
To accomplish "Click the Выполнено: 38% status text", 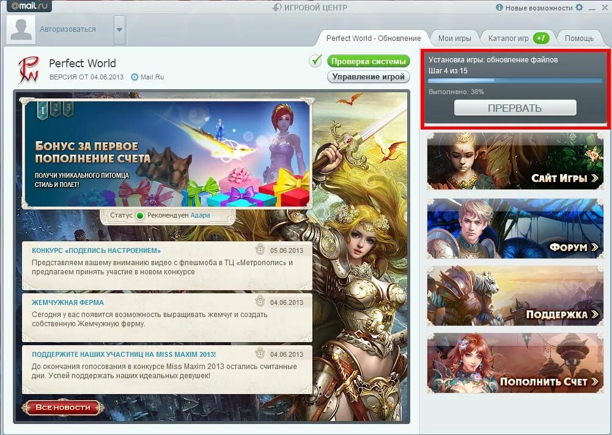I will pos(456,92).
